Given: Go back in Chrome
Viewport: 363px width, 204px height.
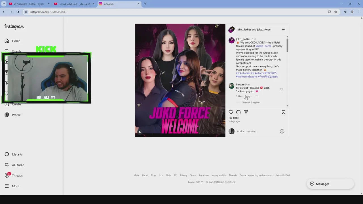Looking at the screenshot, I should coord(4,12).
